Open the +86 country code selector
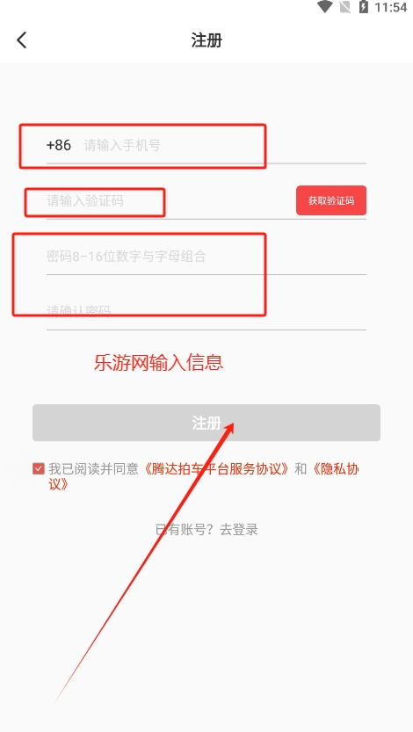413x732 pixels. 59,145
